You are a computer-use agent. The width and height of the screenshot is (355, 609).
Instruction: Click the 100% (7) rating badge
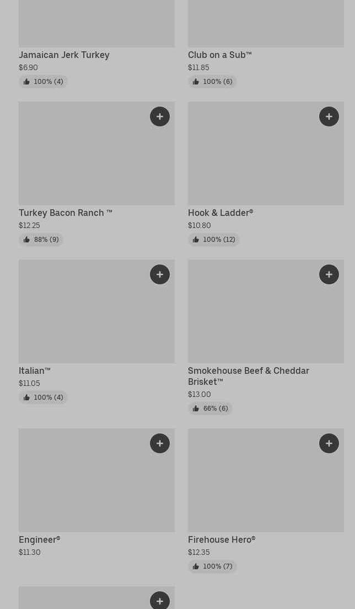212,566
